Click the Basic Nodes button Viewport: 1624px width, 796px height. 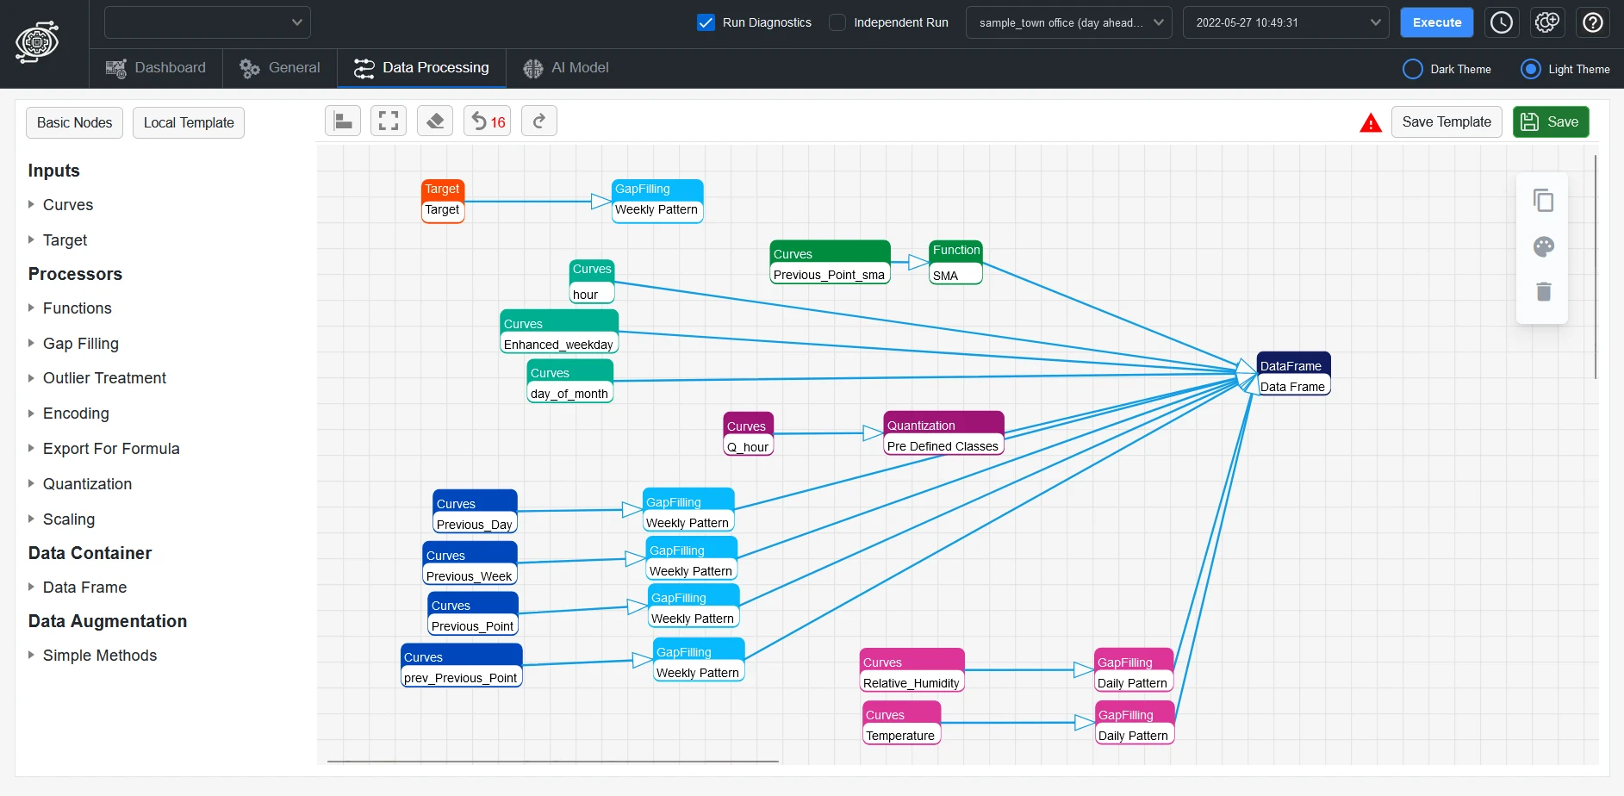click(x=75, y=122)
